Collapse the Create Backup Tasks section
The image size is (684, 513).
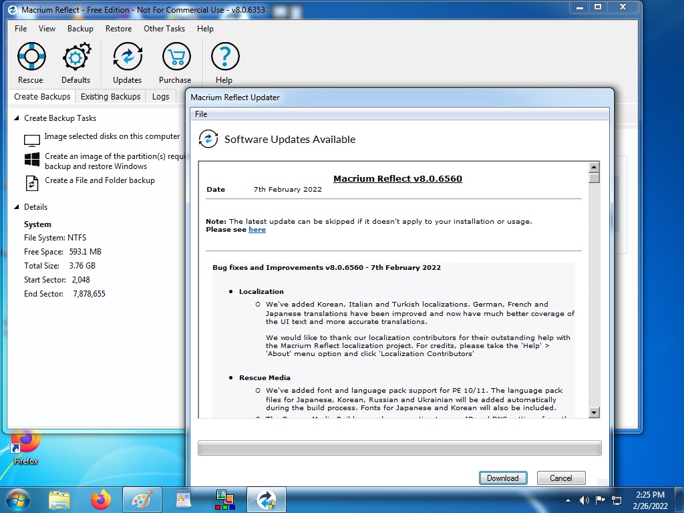tap(17, 118)
